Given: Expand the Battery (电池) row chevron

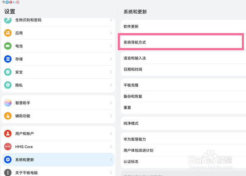Looking at the screenshot, I should tap(111, 46).
